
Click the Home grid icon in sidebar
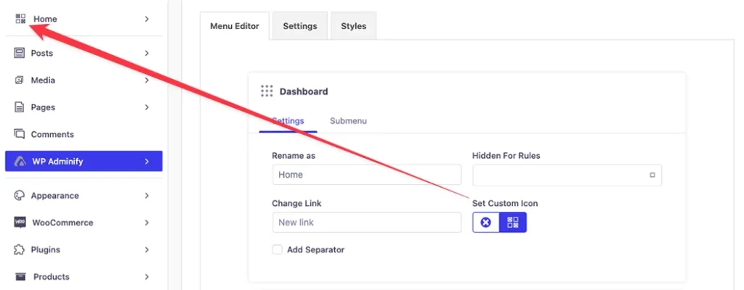pyautogui.click(x=20, y=19)
